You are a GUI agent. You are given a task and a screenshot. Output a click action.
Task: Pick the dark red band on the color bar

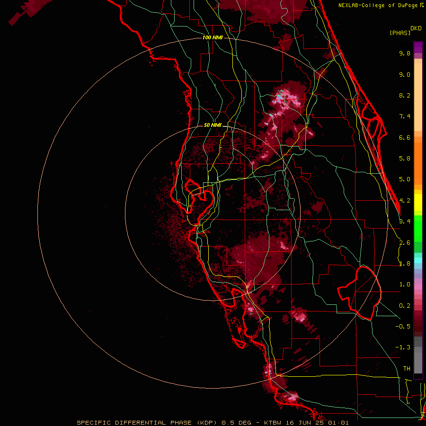[x=418, y=322]
